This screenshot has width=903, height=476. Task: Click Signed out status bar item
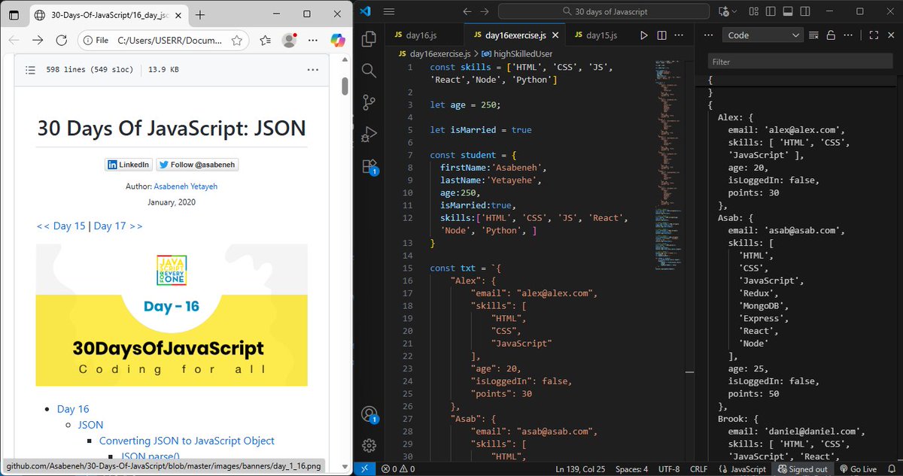point(801,469)
